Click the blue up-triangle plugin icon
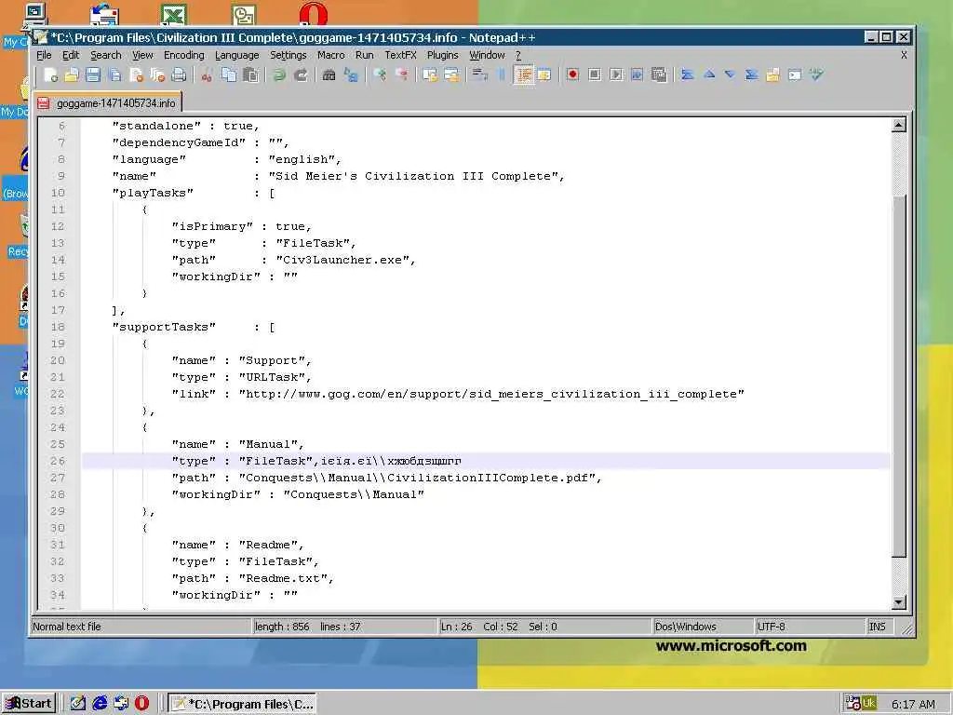This screenshot has width=953, height=715. click(708, 74)
